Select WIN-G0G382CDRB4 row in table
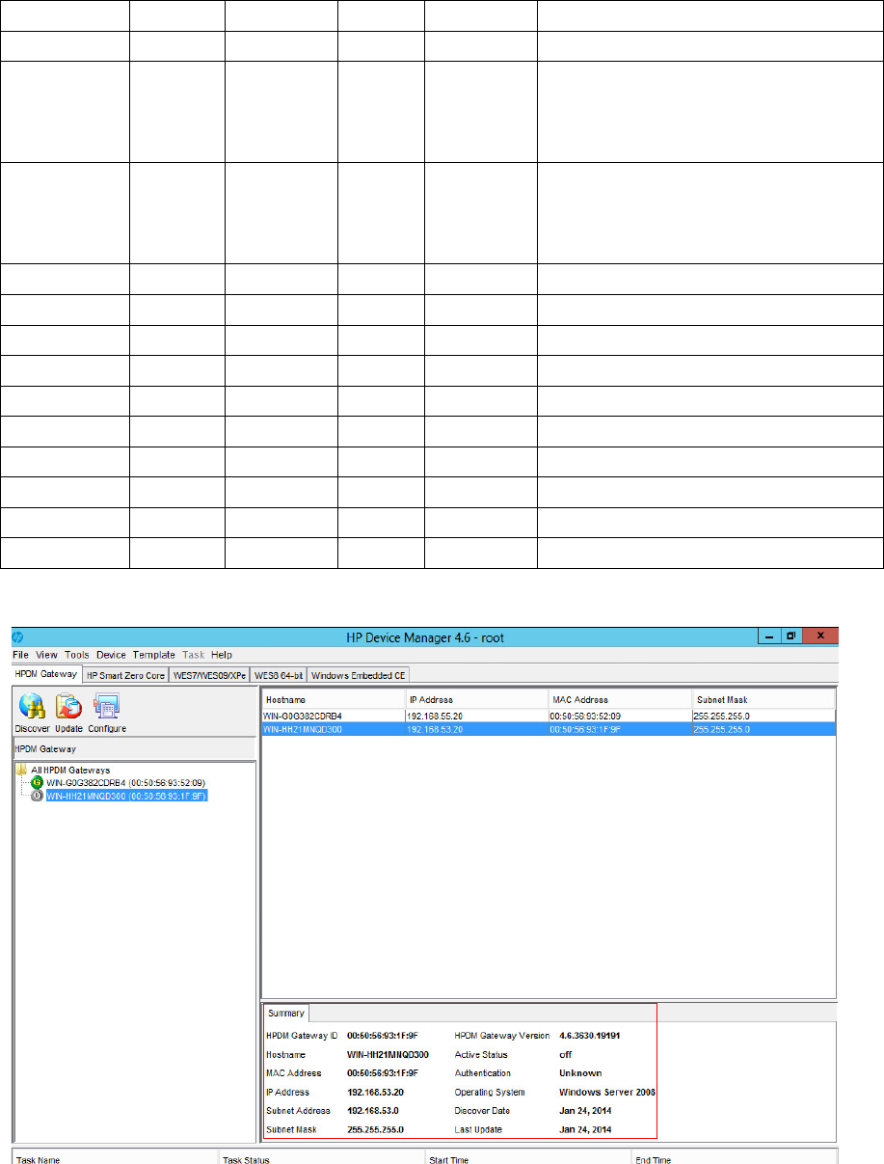The height and width of the screenshot is (1164, 884). pos(549,717)
